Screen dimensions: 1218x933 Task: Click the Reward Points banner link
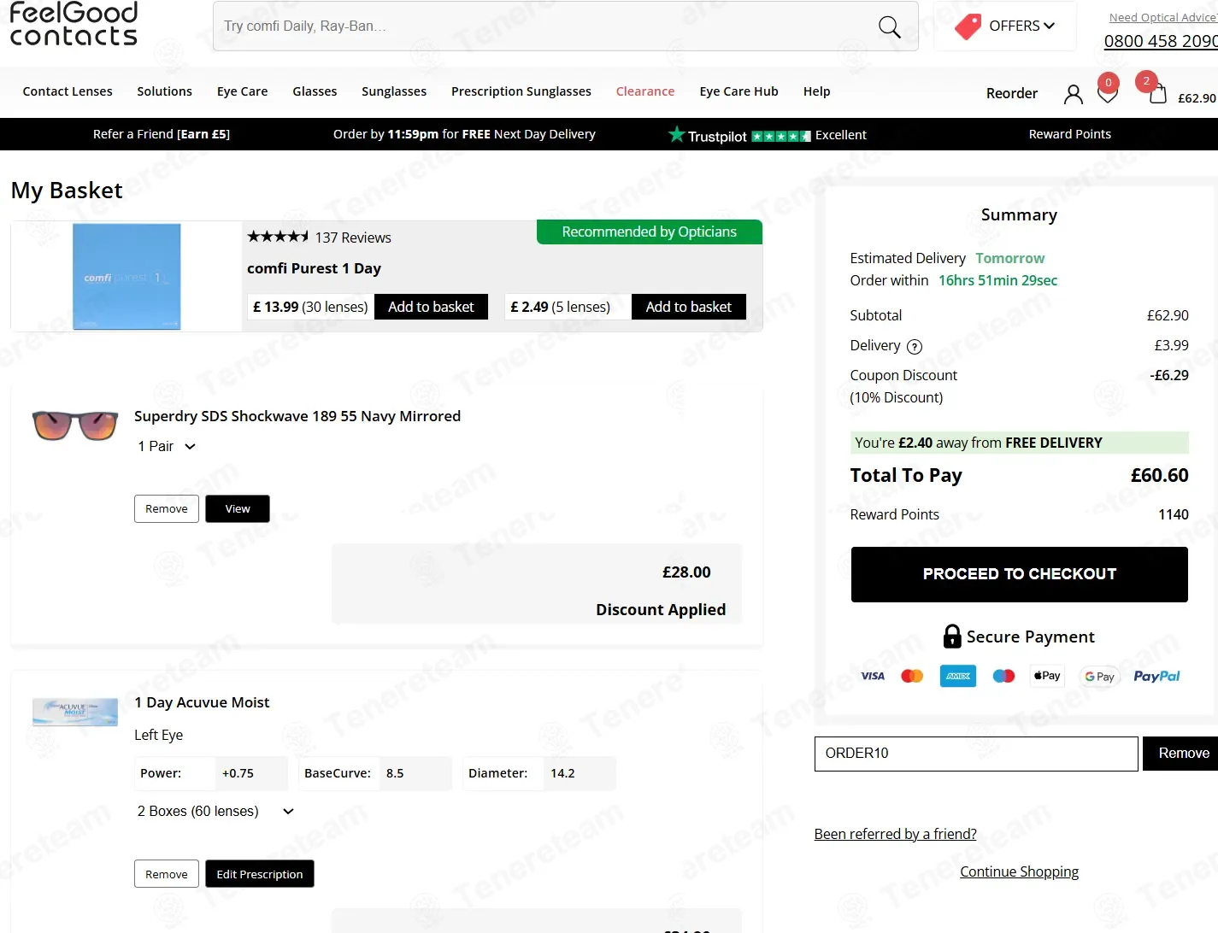pos(1069,134)
